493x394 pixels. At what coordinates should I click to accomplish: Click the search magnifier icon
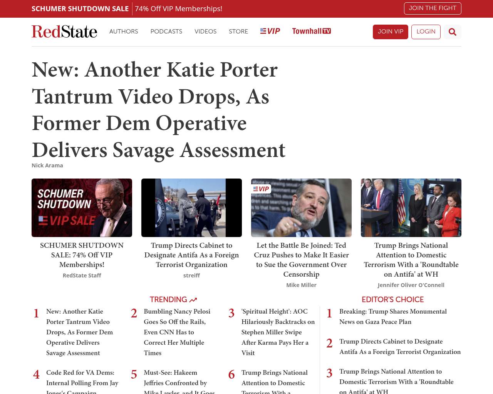pos(453,32)
